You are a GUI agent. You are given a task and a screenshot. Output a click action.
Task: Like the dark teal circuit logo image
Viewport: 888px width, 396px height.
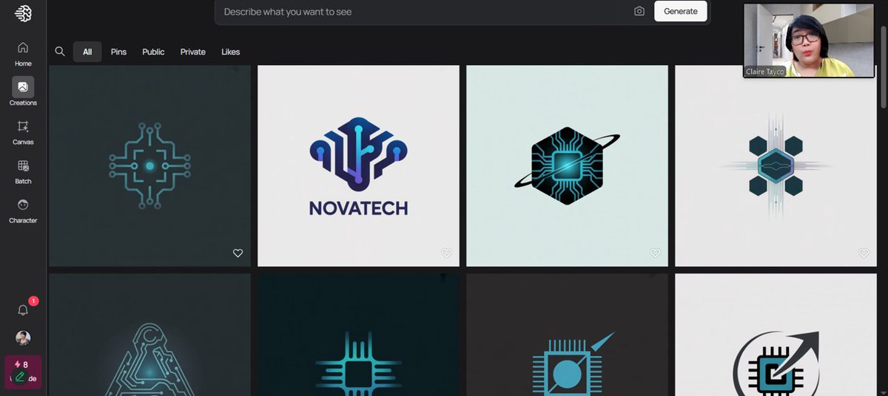click(x=238, y=253)
